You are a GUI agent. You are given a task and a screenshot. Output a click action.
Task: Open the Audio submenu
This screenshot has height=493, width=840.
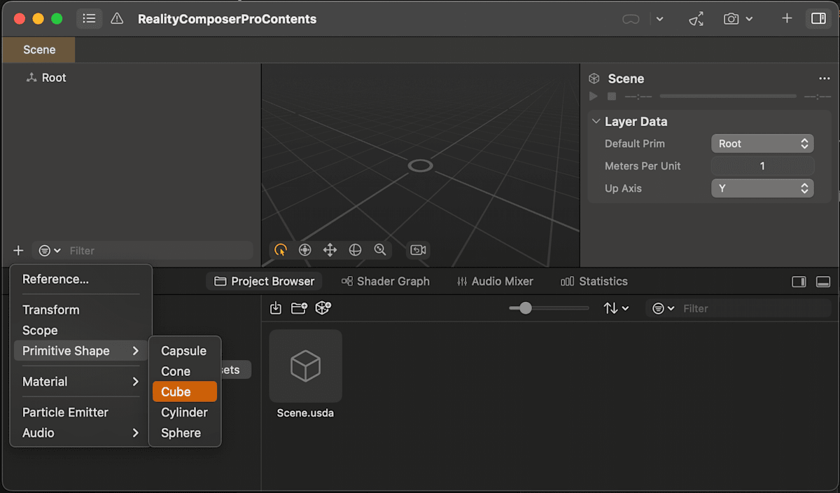click(x=80, y=433)
